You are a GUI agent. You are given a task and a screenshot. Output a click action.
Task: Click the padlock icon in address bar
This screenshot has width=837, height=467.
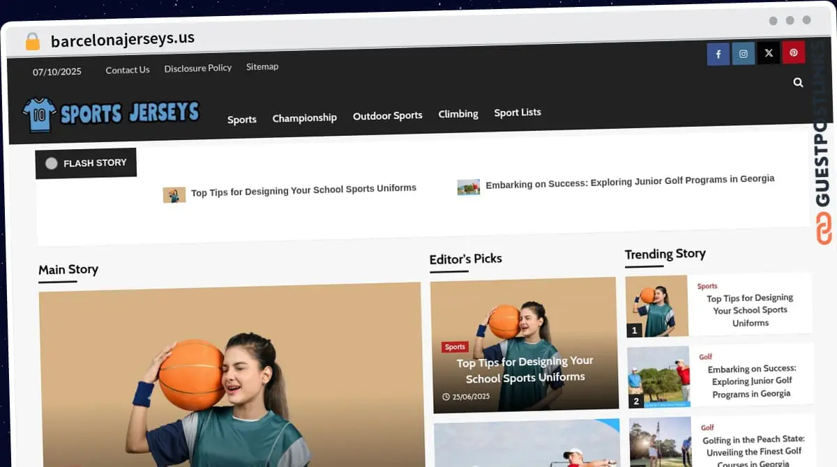(x=33, y=42)
